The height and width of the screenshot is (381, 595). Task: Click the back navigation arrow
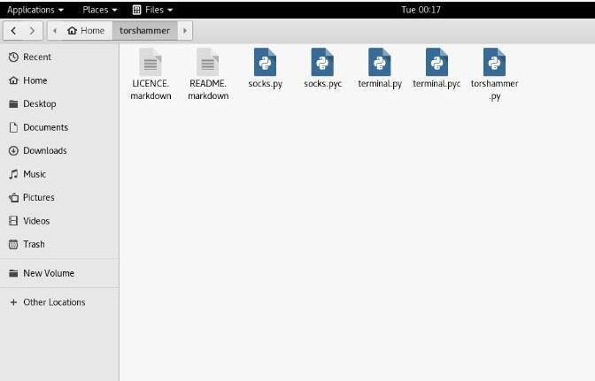tap(14, 30)
